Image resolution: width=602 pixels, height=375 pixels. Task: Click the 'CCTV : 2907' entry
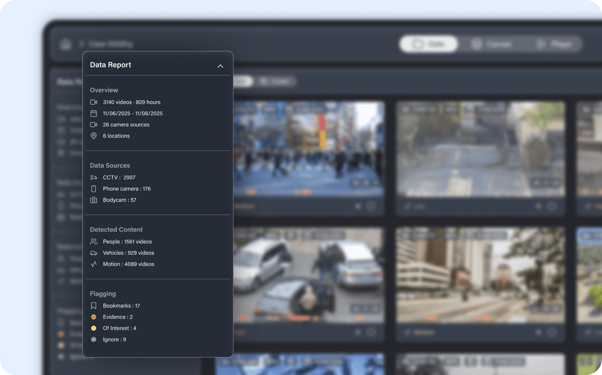(x=119, y=177)
